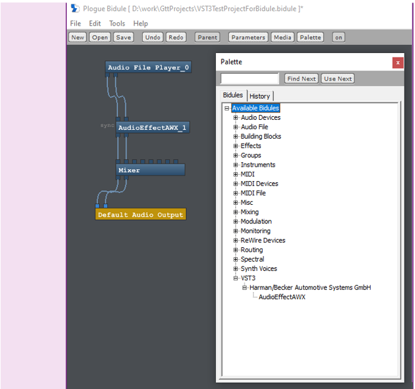Open the Tools menu

tap(117, 24)
